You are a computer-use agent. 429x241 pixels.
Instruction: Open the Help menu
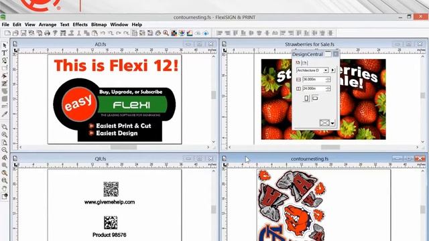[137, 25]
